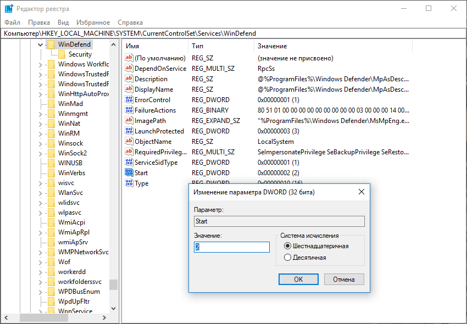This screenshot has width=467, height=324.
Task: Click the WinRM folder icon
Action: click(51, 133)
